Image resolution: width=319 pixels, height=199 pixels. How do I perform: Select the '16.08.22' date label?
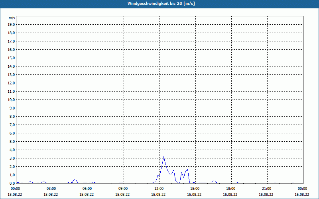click(302, 195)
